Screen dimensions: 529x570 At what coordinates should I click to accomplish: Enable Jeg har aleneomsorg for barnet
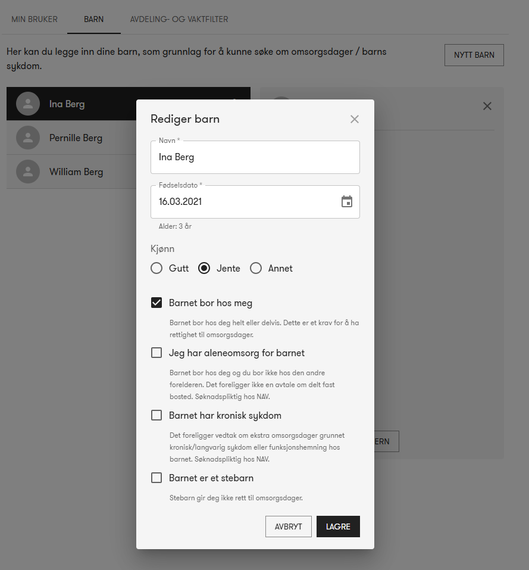(x=156, y=353)
